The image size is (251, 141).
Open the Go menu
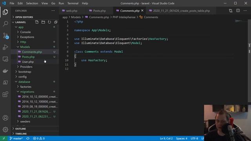coord(53,3)
